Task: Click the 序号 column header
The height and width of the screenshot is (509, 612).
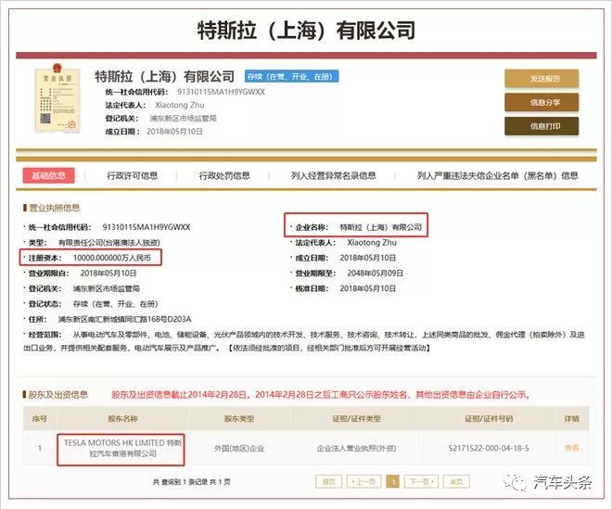Action: 40,419
